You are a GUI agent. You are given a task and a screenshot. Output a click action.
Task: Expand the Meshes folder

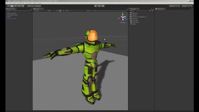tap(129, 15)
